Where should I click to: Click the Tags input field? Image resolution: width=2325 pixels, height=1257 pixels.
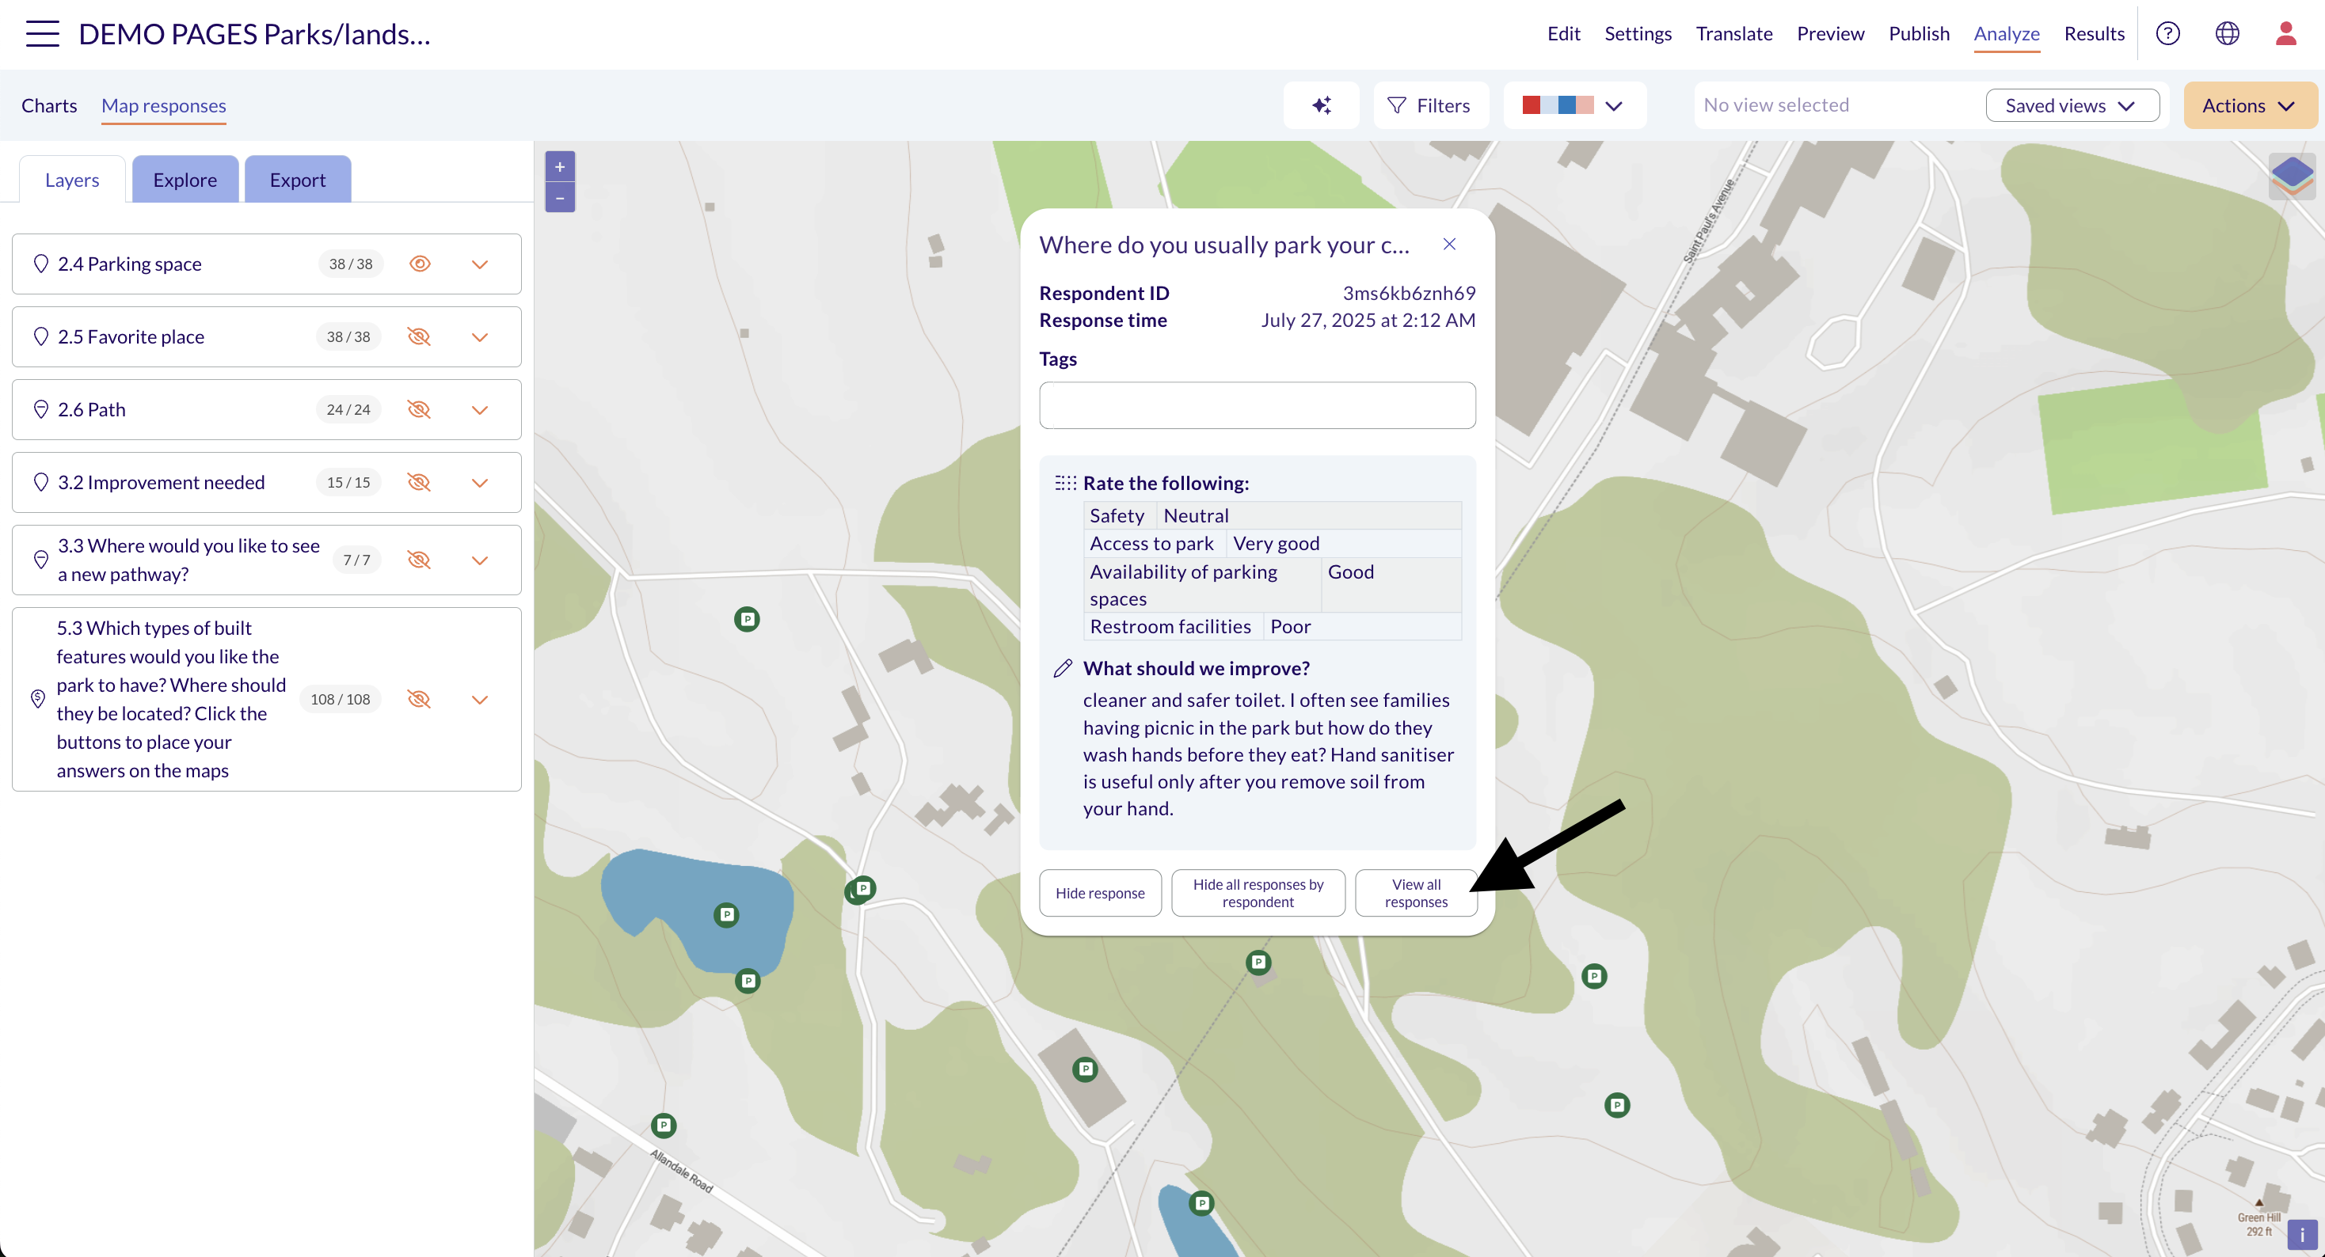pos(1258,405)
